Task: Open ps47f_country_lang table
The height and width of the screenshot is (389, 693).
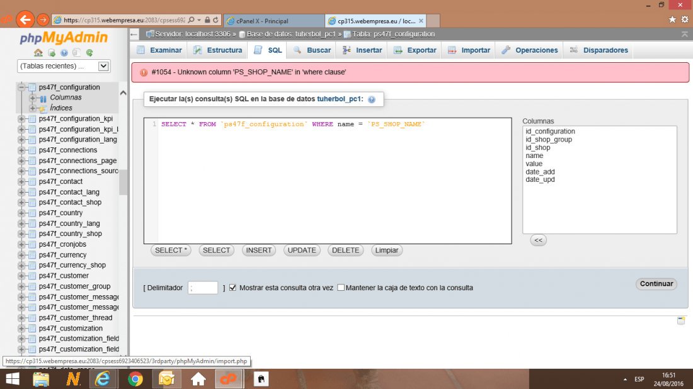Action: coord(69,223)
